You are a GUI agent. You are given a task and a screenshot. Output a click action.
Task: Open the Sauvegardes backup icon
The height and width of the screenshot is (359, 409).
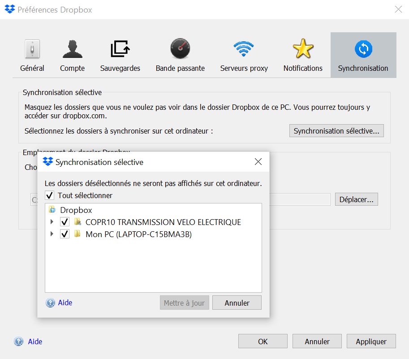point(120,49)
